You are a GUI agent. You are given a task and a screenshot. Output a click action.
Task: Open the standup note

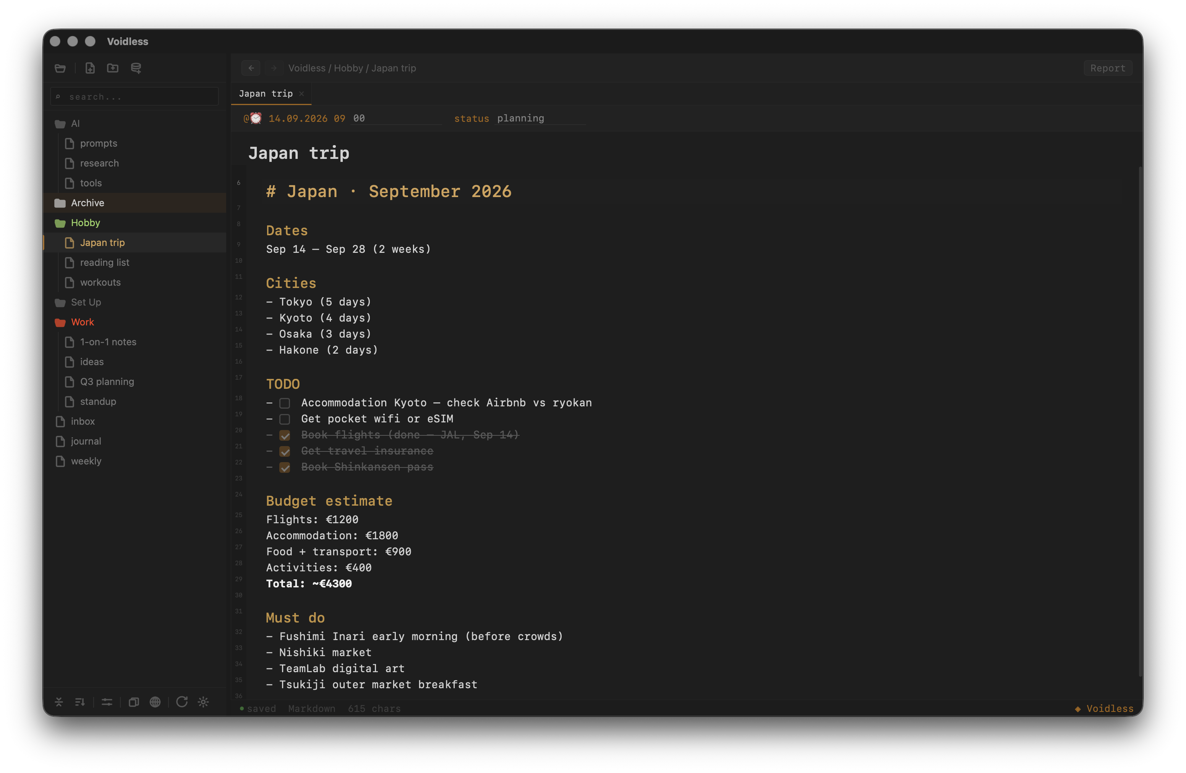click(134, 401)
